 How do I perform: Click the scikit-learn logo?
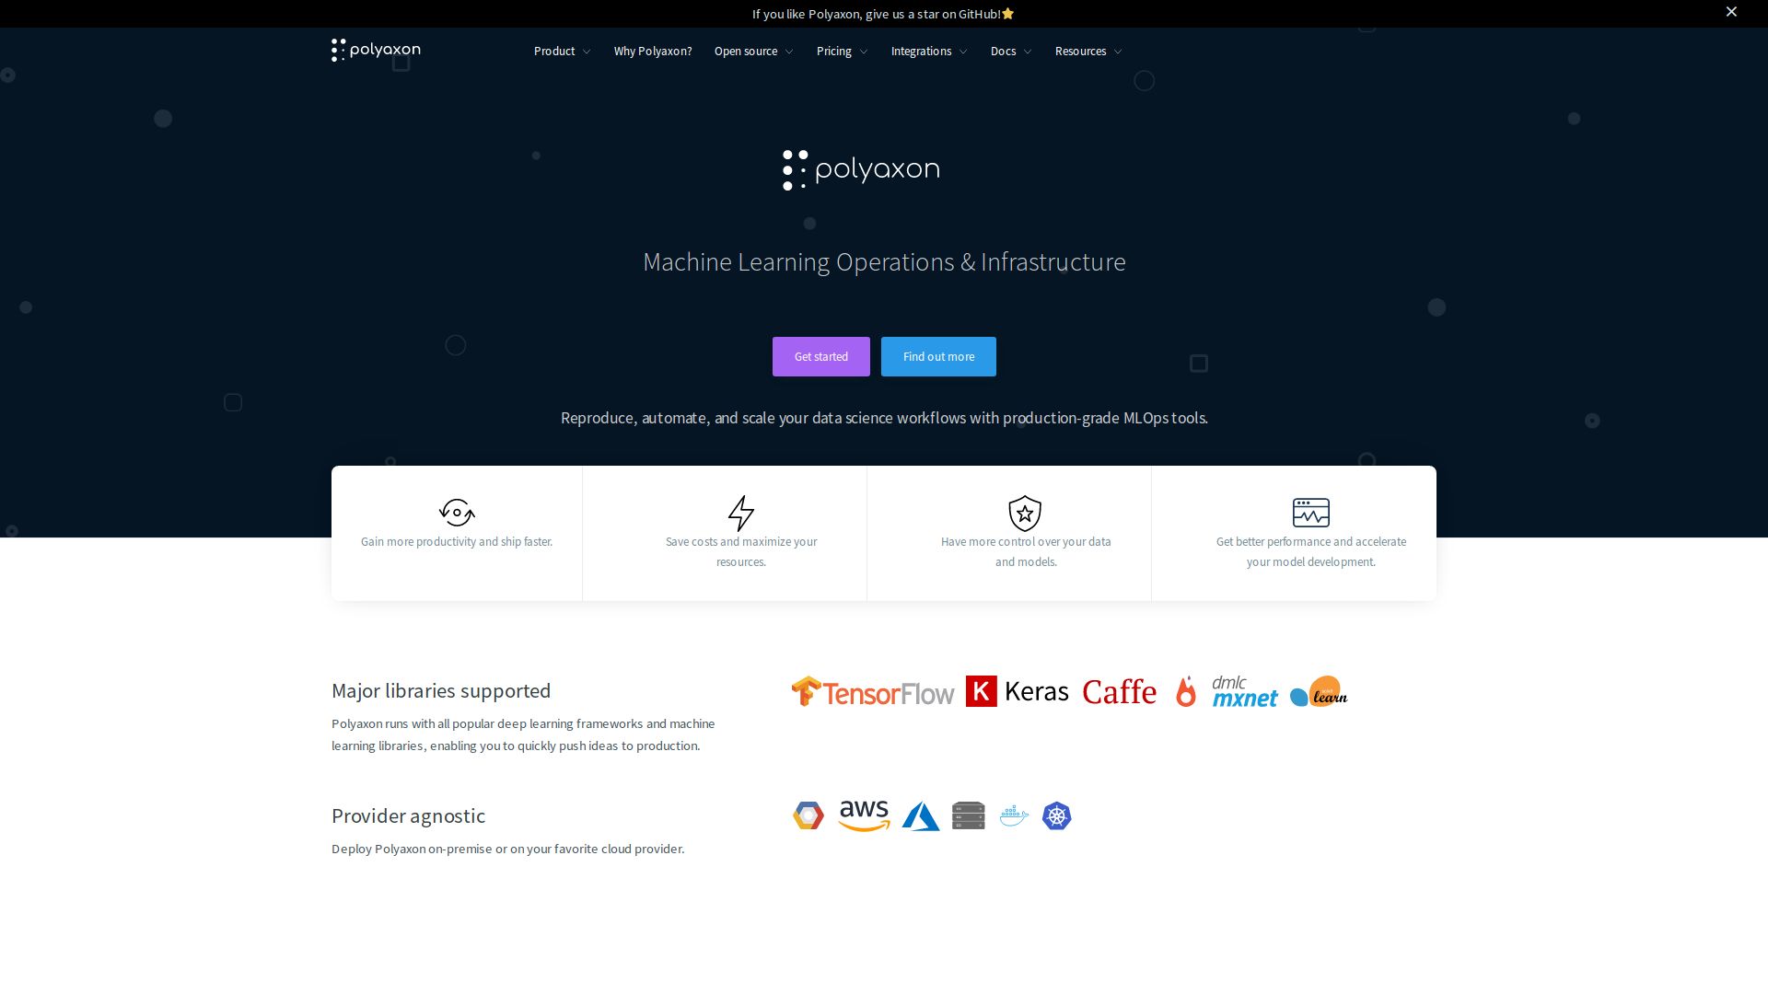[1317, 691]
